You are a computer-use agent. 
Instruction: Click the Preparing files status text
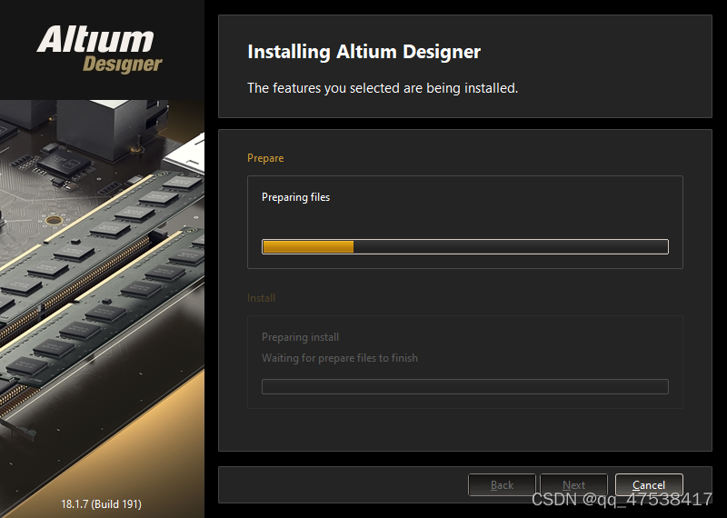(x=296, y=197)
